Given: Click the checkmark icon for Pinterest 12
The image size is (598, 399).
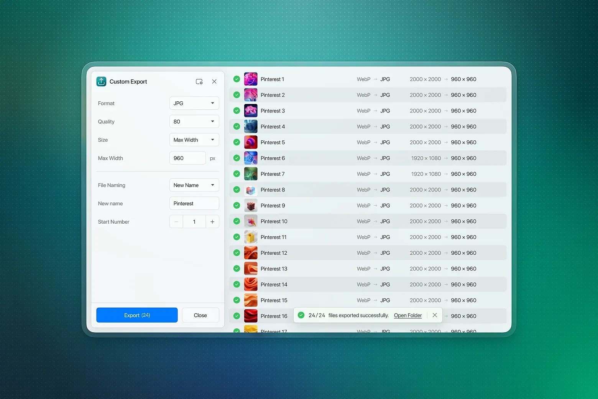Looking at the screenshot, I should [x=236, y=252].
